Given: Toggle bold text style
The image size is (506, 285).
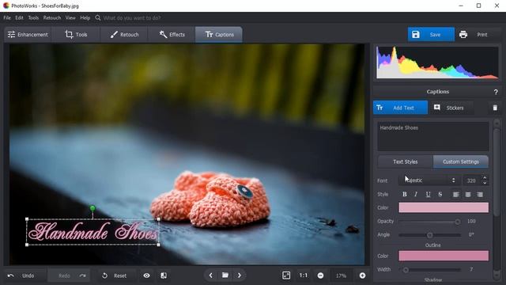Looking at the screenshot, I should click(x=404, y=194).
